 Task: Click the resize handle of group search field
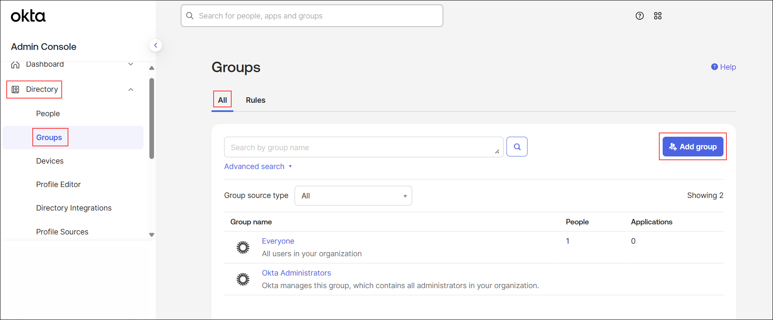497,151
